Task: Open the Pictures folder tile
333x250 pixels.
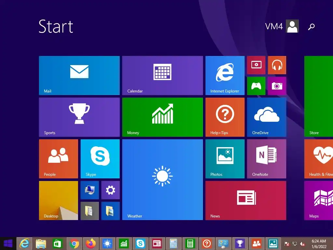Action: pyautogui.click(x=111, y=211)
